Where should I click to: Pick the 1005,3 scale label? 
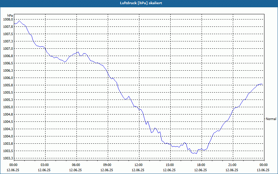tap(8, 100)
